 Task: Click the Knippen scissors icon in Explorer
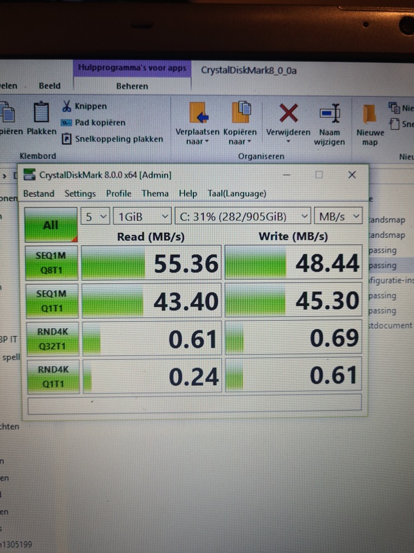click(66, 106)
